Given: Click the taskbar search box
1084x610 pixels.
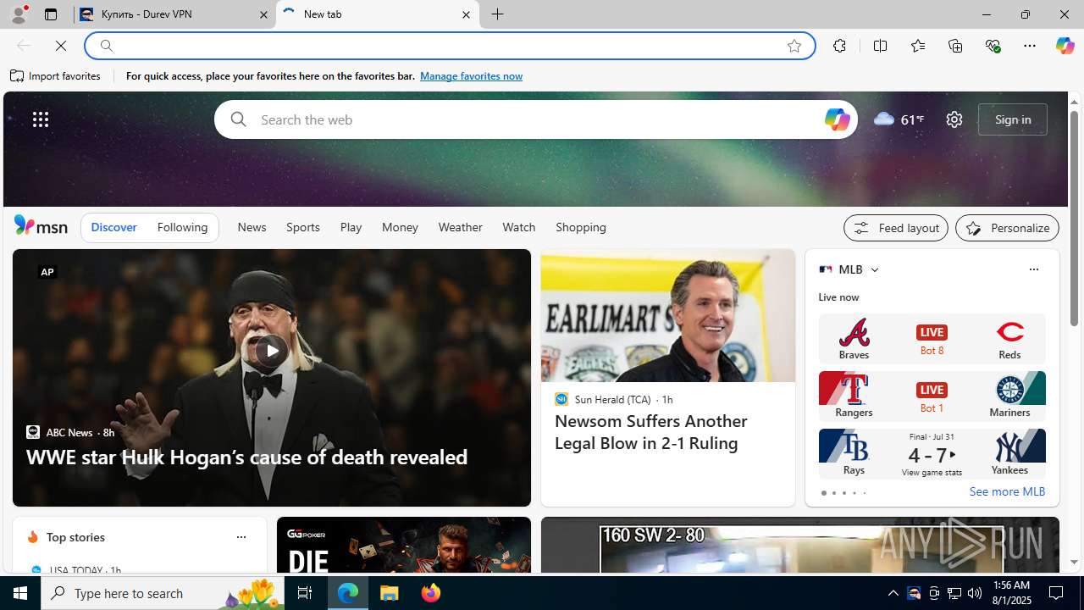Looking at the screenshot, I should [x=163, y=593].
